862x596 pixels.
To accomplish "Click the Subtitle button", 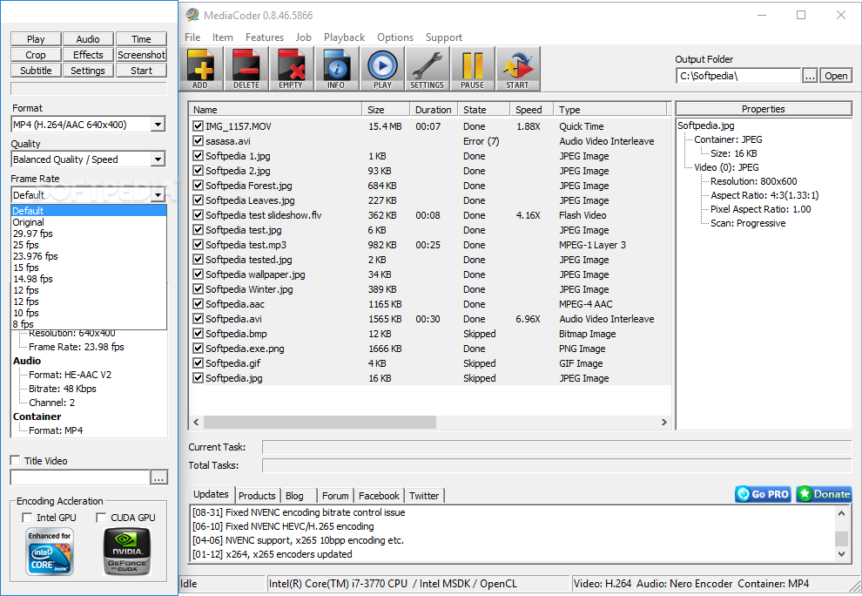I will [36, 71].
